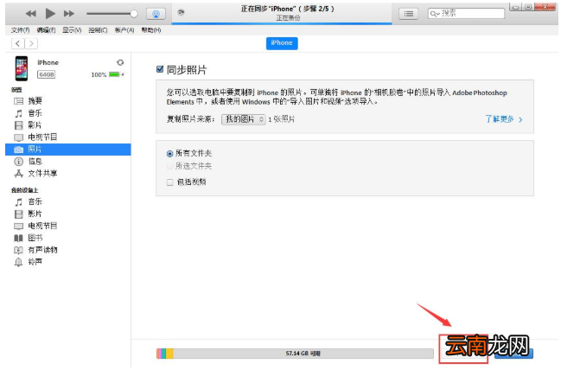This screenshot has width=561, height=370.
Task: Open the 我的图片 source dropdown
Action: (x=243, y=119)
